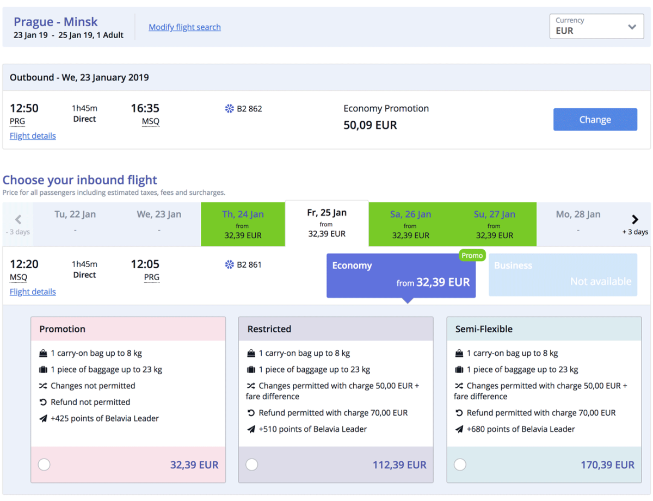Click refund arrow icon in Promotion card
Viewport: 653px width, 501px height.
(44, 403)
